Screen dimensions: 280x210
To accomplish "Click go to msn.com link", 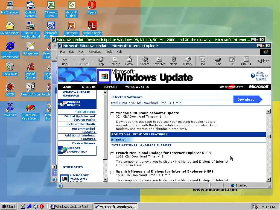I will 232,87.
